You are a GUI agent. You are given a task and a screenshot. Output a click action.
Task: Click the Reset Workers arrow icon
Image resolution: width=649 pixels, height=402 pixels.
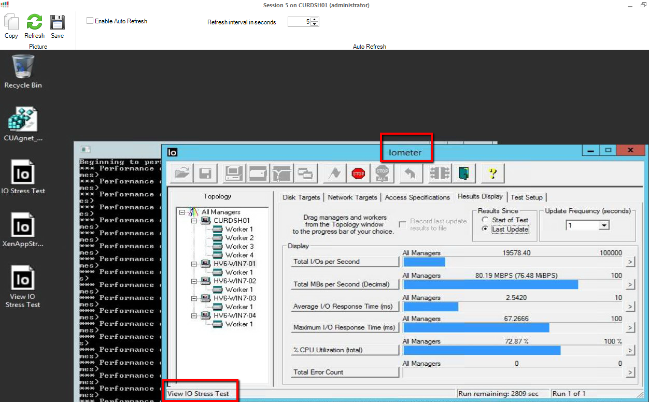pos(411,174)
